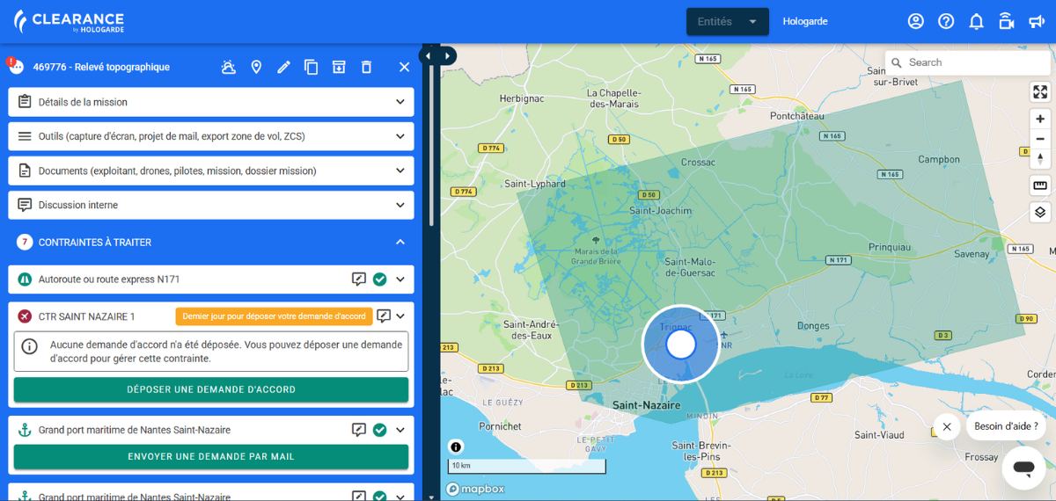1056x501 pixels.
Task: Expand the Détails de la mission section
Action: point(211,102)
